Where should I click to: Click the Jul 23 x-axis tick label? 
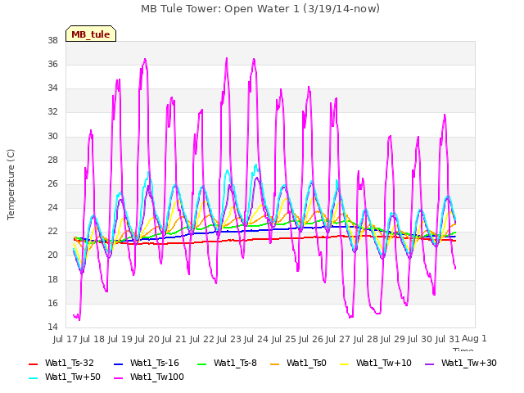229,339
